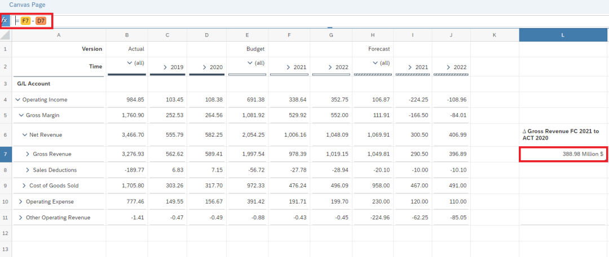Click the Gross Margin value 1,760.90
The image size is (609, 257).
point(133,115)
